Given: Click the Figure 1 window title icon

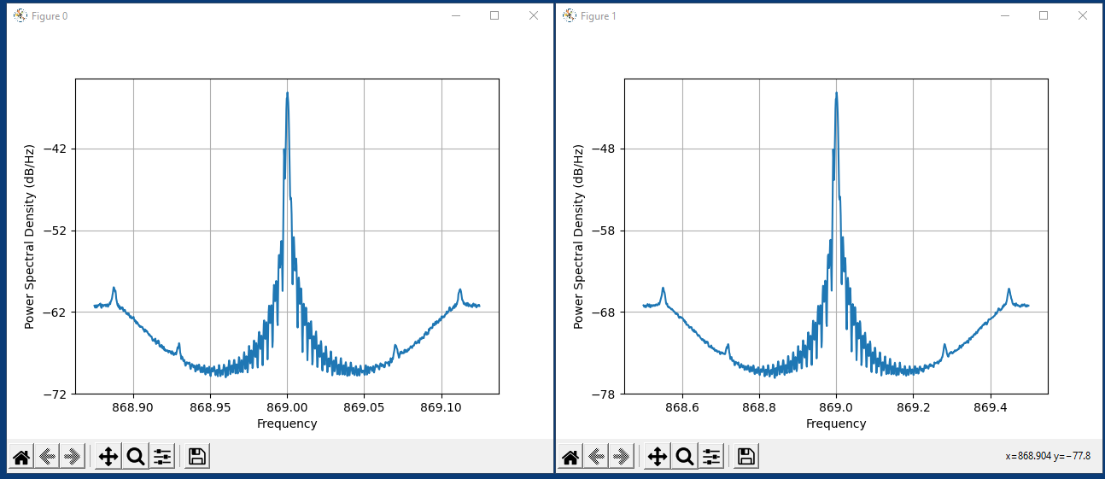Looking at the screenshot, I should click(x=570, y=15).
